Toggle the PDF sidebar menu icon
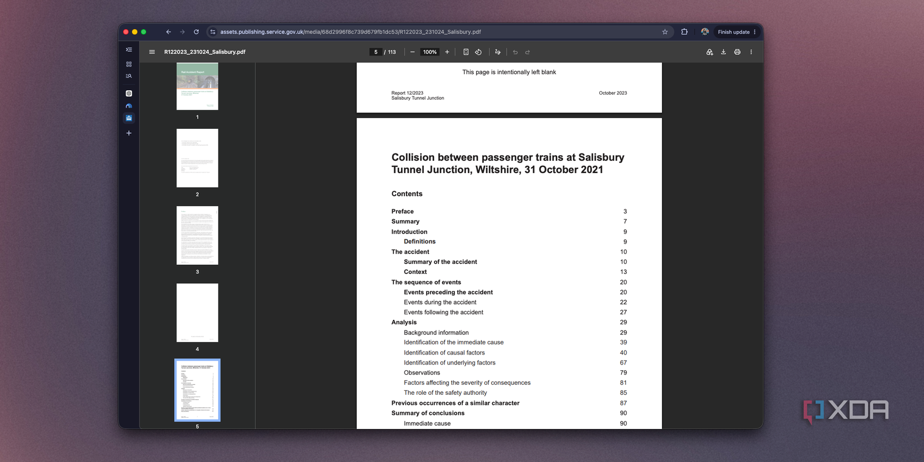 coord(152,52)
